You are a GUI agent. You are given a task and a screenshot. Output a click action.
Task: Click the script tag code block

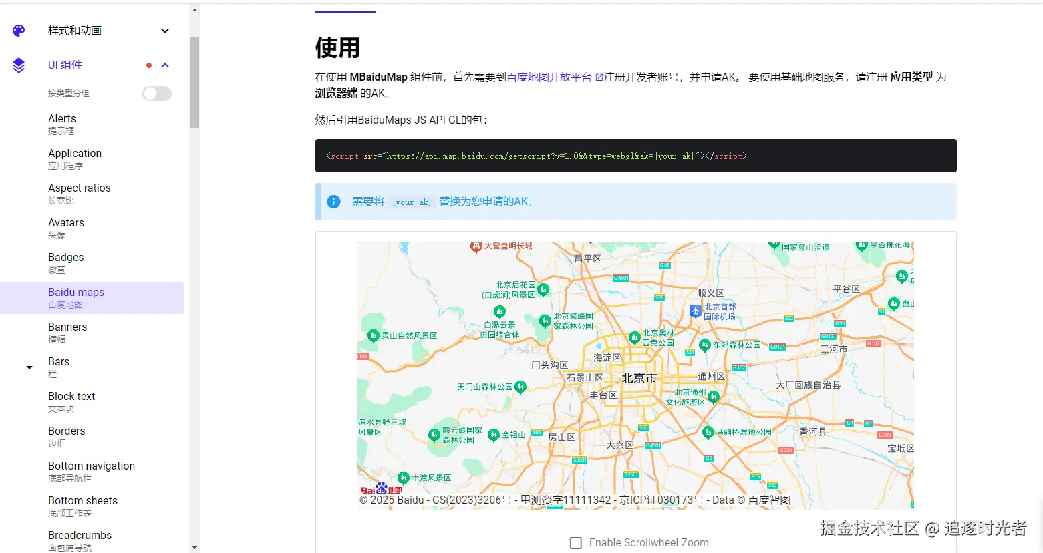(x=636, y=156)
